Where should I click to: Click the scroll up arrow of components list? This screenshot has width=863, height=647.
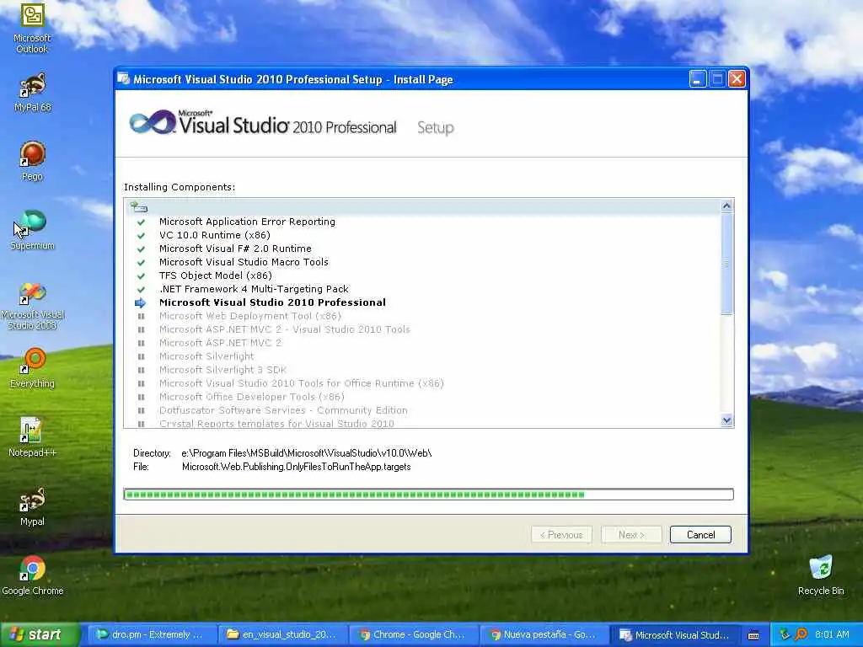[x=726, y=206]
